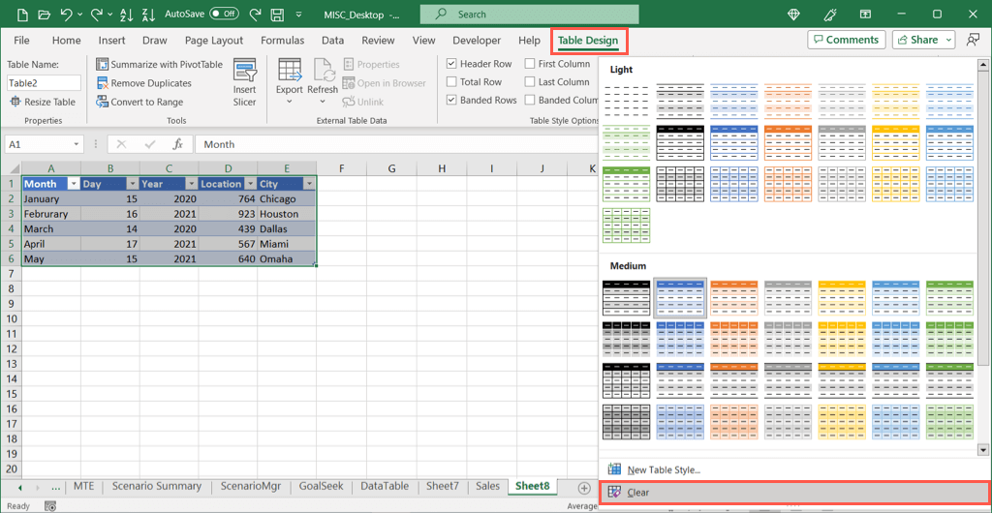Viewport: 992px width, 513px height.
Task: Uncheck the Header Row checkbox
Action: coord(451,64)
